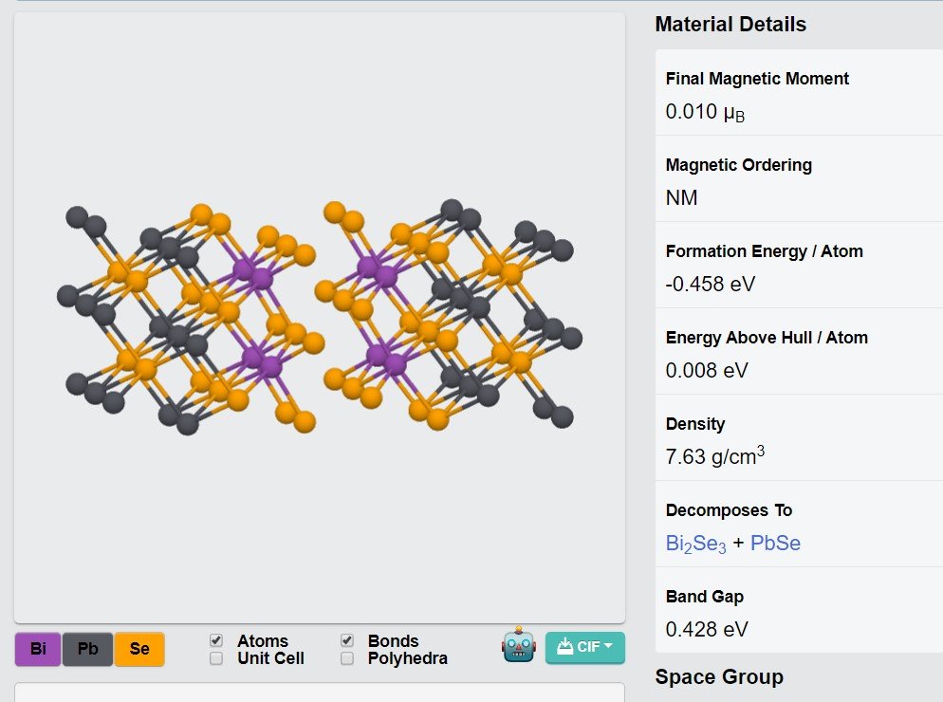The image size is (943, 702).
Task: Toggle the Atoms checkbox
Action: pyautogui.click(x=216, y=640)
